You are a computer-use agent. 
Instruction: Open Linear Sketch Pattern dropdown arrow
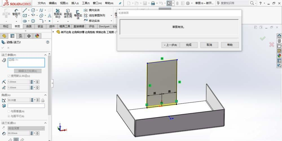(111, 15)
